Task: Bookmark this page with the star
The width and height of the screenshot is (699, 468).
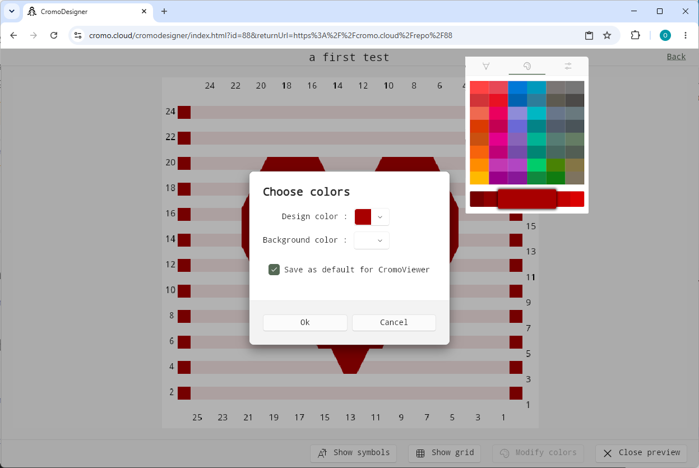Action: pyautogui.click(x=607, y=35)
